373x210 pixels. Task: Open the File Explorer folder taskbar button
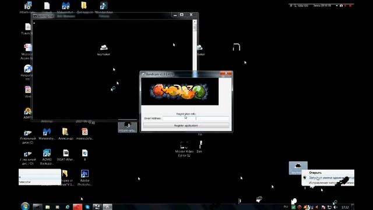coord(48,207)
